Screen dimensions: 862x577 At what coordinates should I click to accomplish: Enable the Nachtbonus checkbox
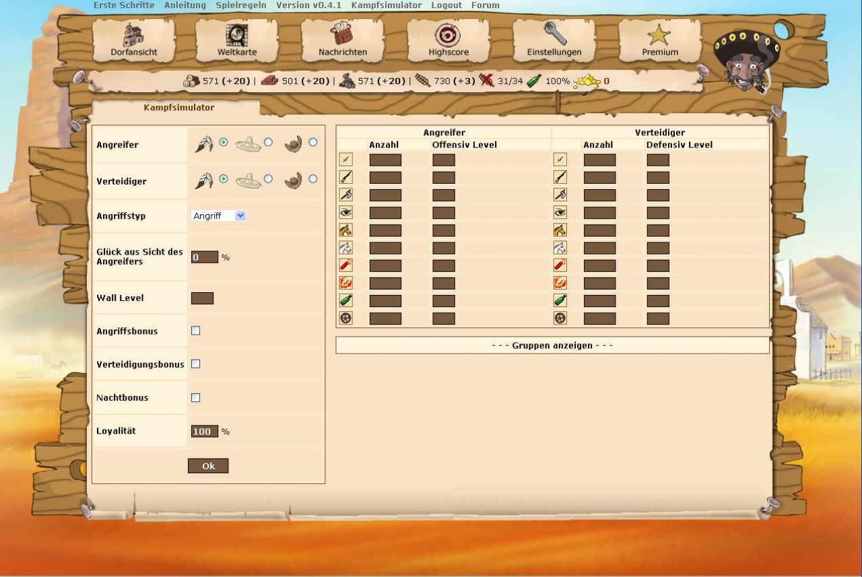196,397
